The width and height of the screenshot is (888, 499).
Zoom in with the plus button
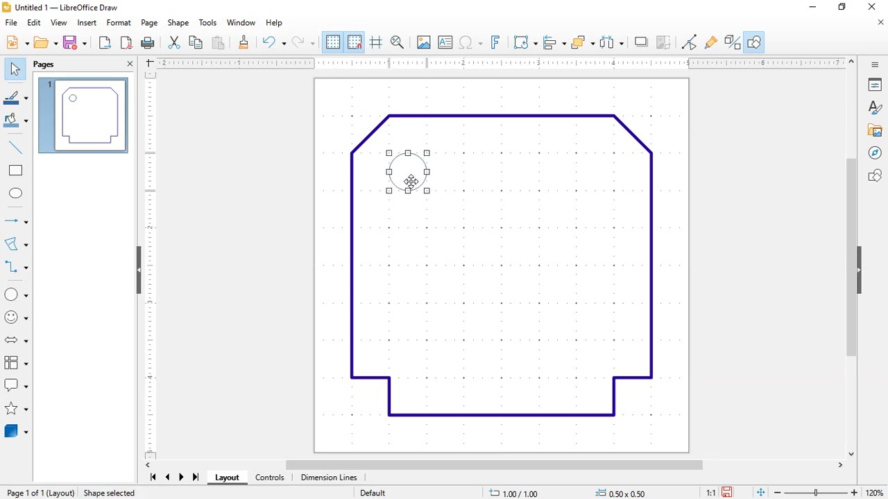[x=855, y=493]
